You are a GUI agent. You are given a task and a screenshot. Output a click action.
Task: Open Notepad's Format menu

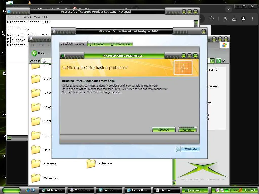click(x=27, y=17)
